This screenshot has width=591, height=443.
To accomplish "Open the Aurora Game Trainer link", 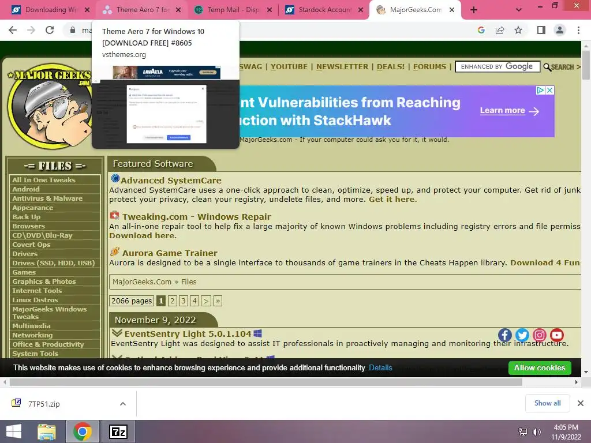I will click(x=170, y=253).
